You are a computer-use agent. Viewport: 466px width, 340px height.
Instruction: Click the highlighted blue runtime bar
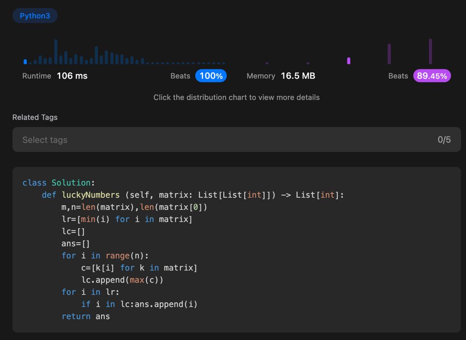tap(25, 61)
